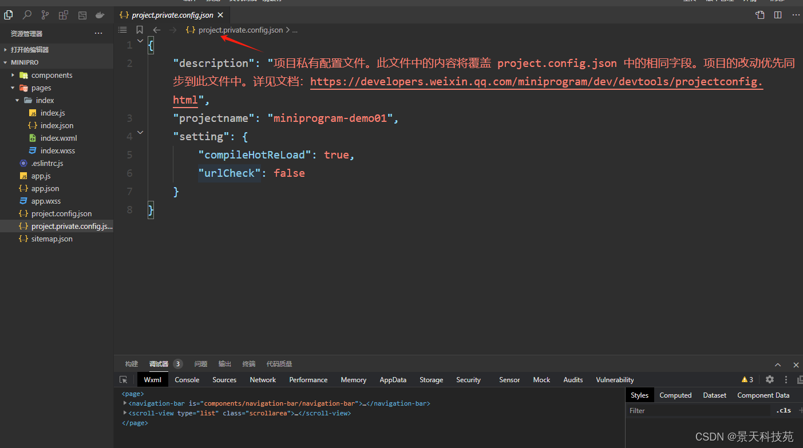Open the 资源管理器 ellipsis menu
The image size is (803, 448).
click(98, 34)
